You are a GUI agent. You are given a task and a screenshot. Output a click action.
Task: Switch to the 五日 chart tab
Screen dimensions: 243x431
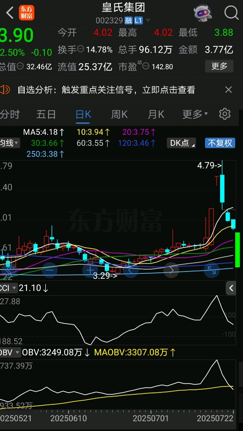46,114
